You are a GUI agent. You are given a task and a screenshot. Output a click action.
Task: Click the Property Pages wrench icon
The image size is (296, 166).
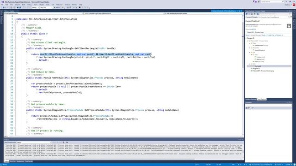pos(253,108)
